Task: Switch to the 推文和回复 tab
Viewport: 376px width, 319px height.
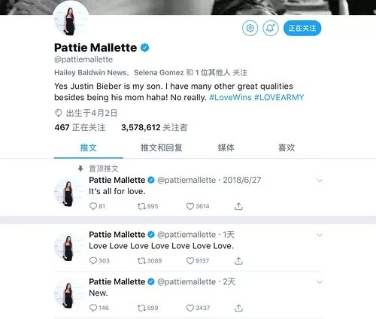Action: tap(162, 147)
